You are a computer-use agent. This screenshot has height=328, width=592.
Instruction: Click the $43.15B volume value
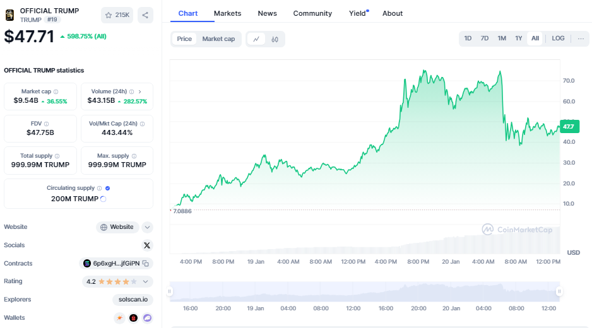pyautogui.click(x=101, y=101)
